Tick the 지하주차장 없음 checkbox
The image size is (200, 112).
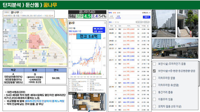point(154,78)
